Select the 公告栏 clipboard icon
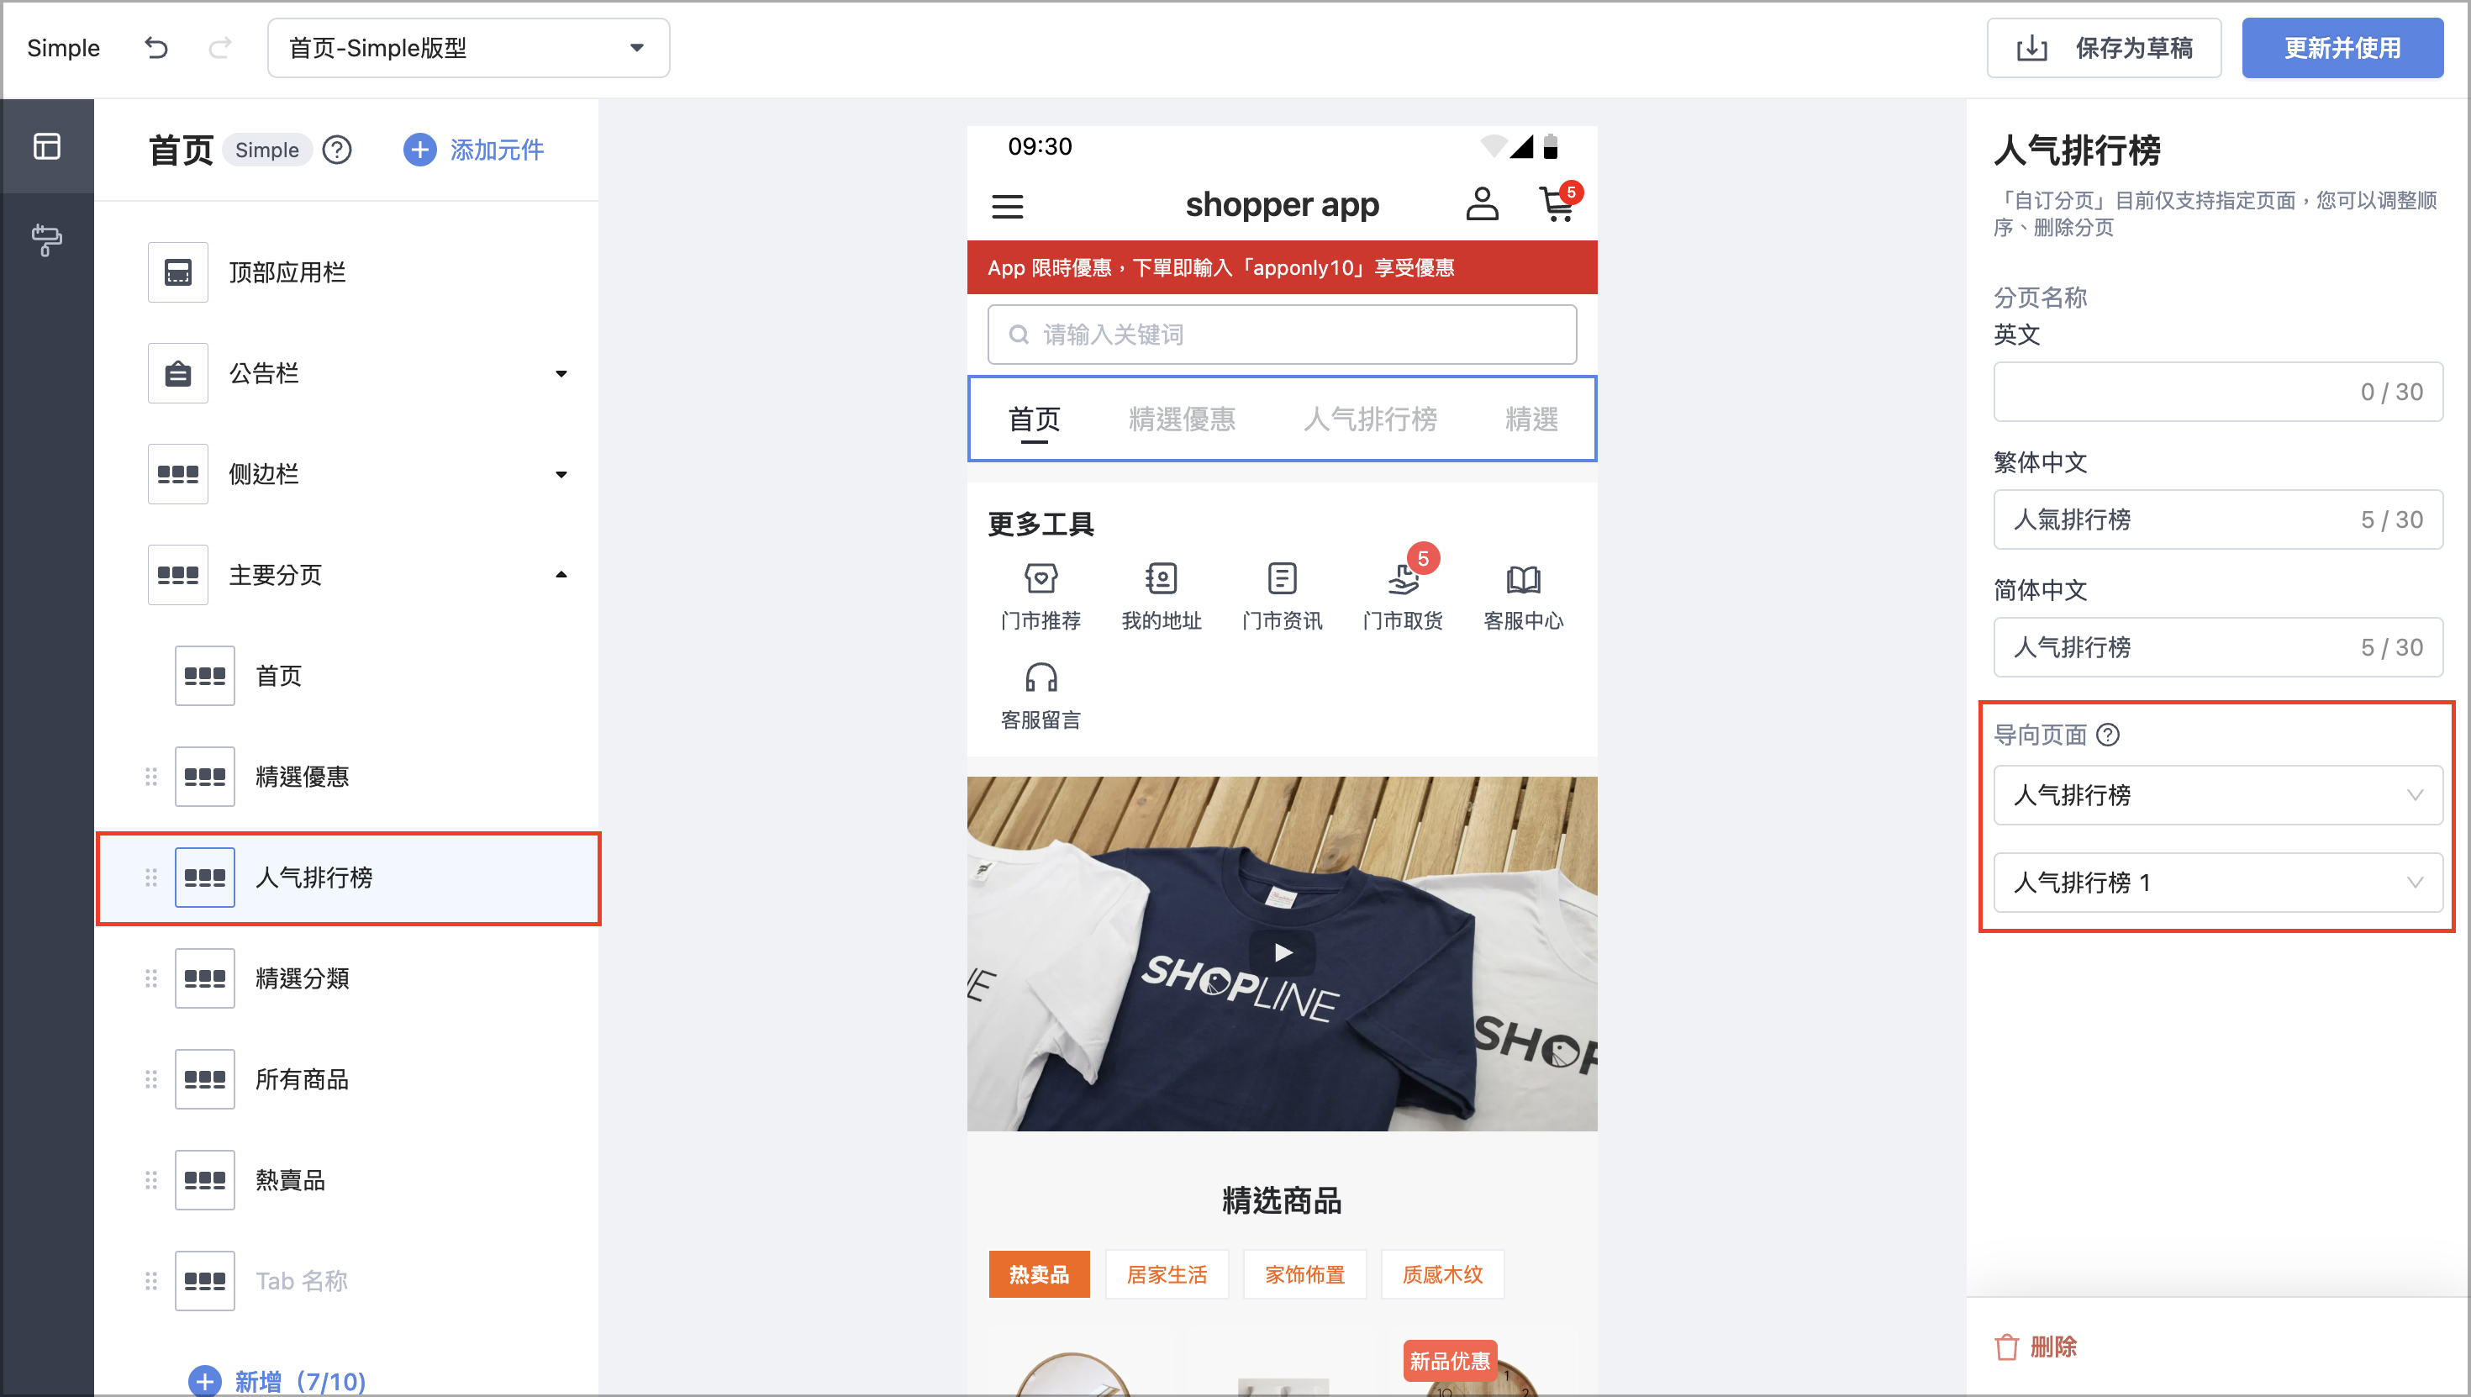The height and width of the screenshot is (1397, 2471). point(177,373)
